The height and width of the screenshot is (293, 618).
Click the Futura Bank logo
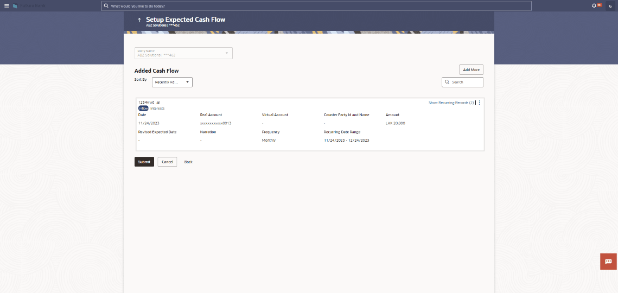(x=29, y=6)
